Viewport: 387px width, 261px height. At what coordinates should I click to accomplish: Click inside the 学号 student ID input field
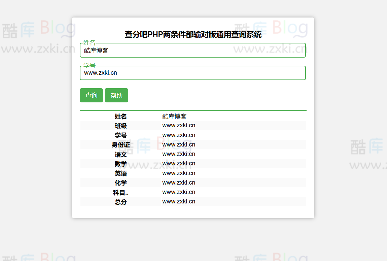point(192,73)
